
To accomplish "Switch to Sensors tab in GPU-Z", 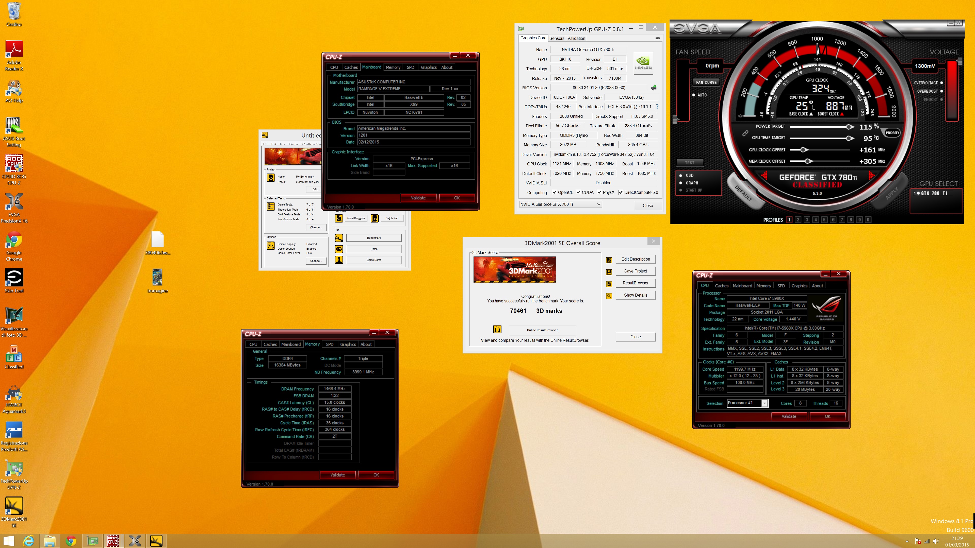I will tap(556, 38).
